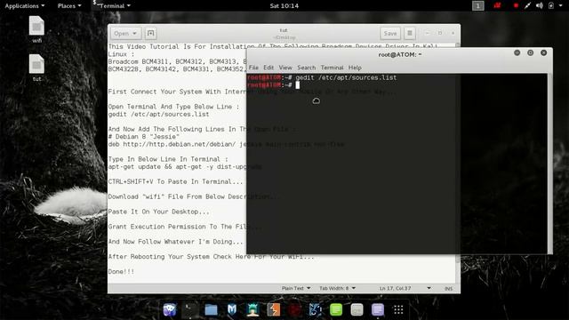Open the blue Maltego dock icon

[x=315, y=309]
